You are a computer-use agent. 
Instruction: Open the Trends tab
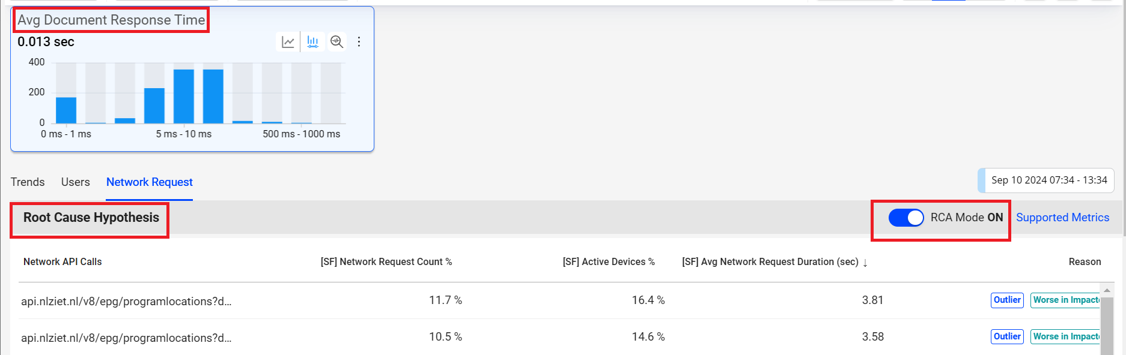28,182
